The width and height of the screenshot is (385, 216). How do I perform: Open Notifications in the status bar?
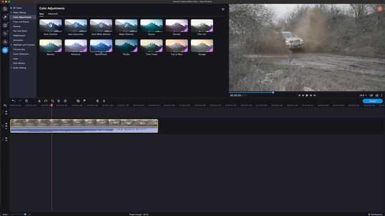click(x=375, y=215)
